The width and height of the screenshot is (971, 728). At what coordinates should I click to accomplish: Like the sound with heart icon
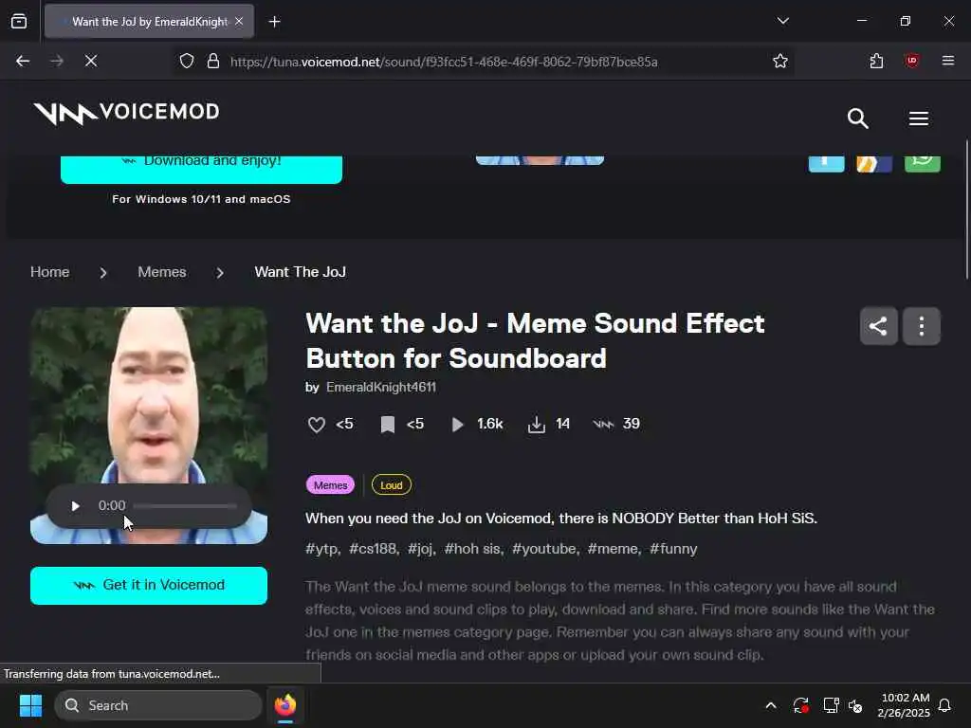coord(317,425)
